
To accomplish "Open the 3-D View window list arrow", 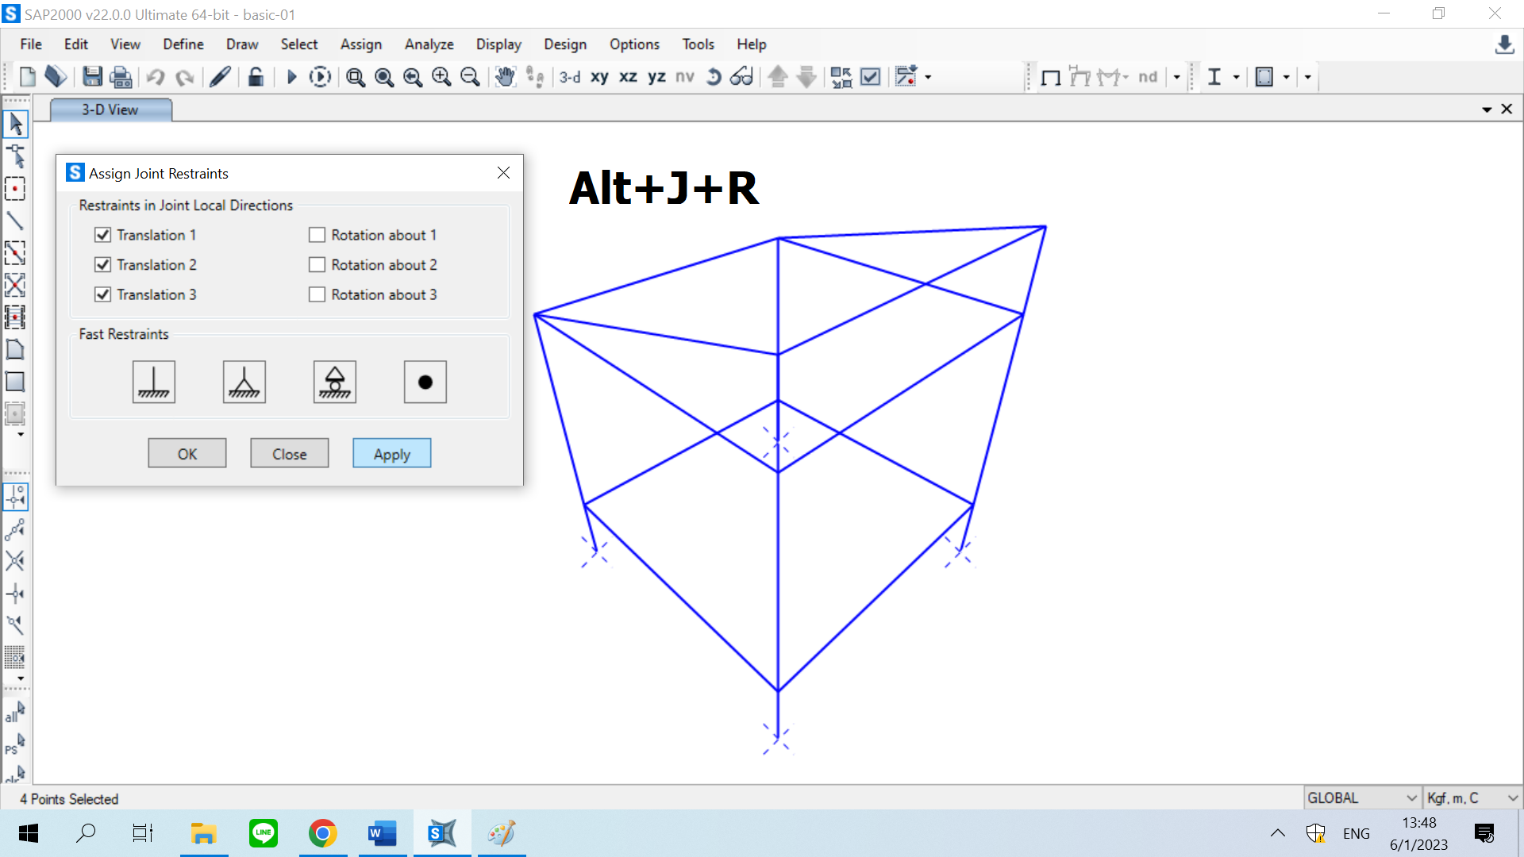I will pyautogui.click(x=1487, y=110).
